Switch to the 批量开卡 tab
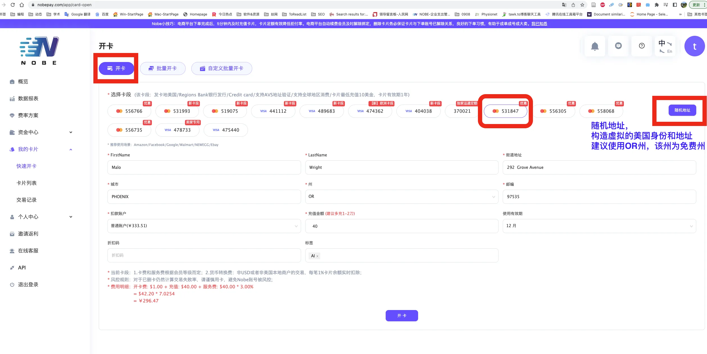 [x=163, y=68]
